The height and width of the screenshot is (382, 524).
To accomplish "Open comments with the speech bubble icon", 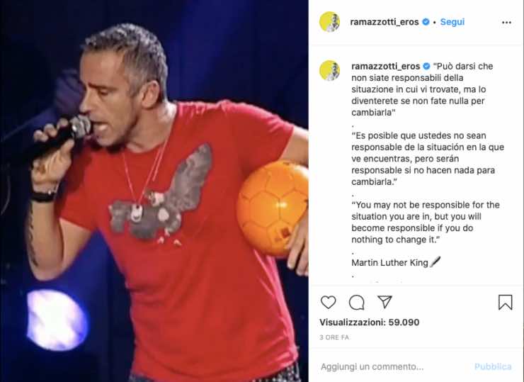I will click(357, 303).
